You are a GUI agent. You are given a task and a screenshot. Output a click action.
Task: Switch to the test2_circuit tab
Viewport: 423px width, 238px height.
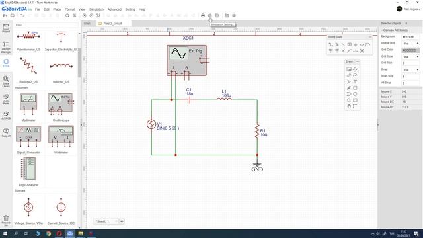113,24
